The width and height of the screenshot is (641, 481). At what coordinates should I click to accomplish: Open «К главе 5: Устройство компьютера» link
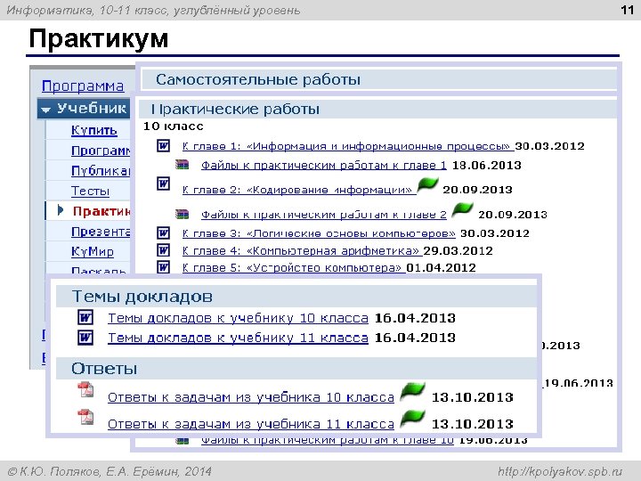coord(292,268)
